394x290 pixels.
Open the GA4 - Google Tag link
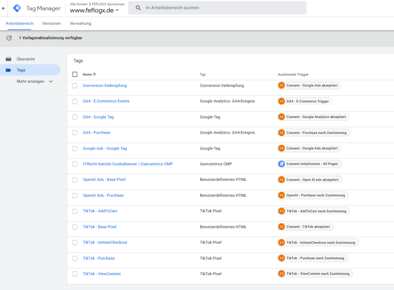[98, 117]
